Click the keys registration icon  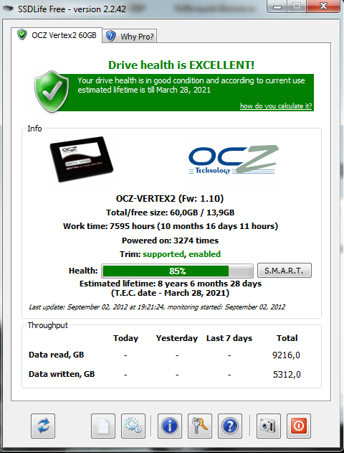click(200, 426)
